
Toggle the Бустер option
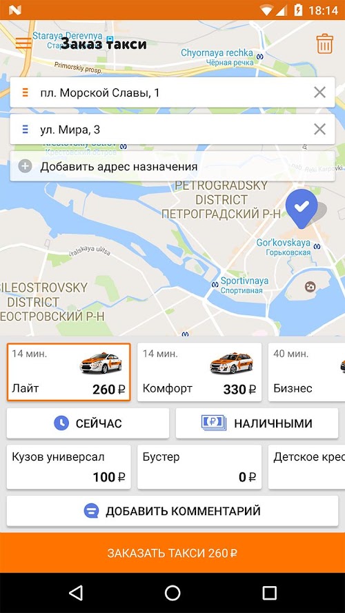(x=199, y=467)
